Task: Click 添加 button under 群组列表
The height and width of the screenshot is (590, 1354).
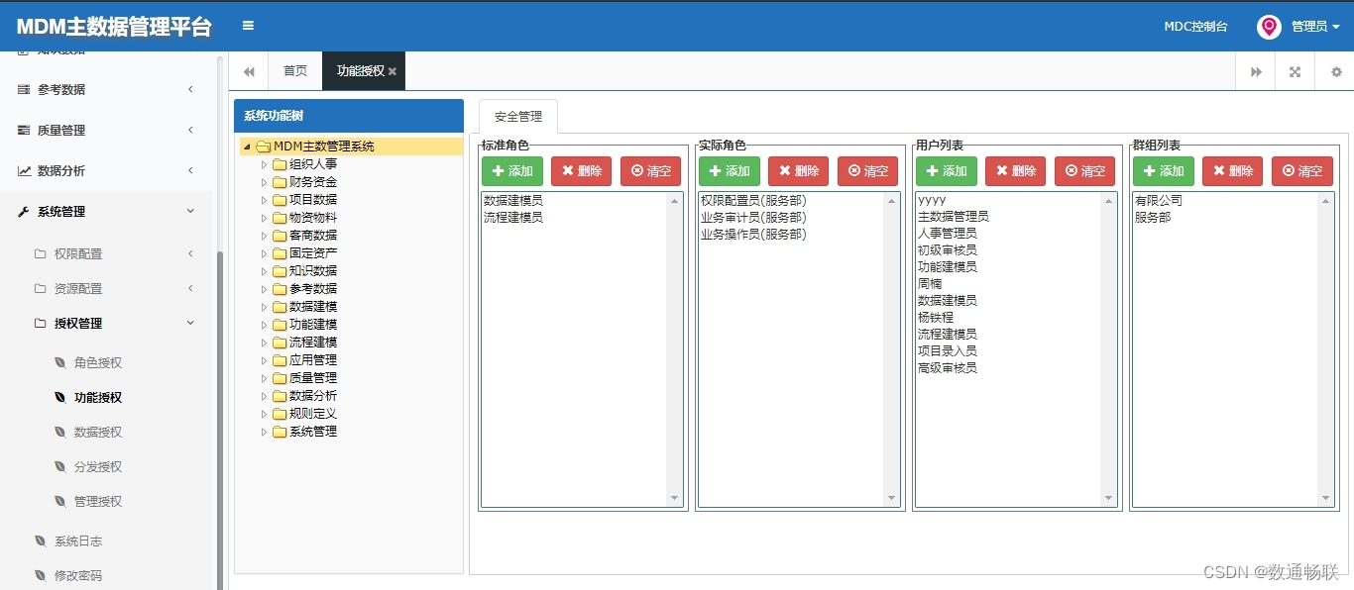Action: tap(1164, 171)
